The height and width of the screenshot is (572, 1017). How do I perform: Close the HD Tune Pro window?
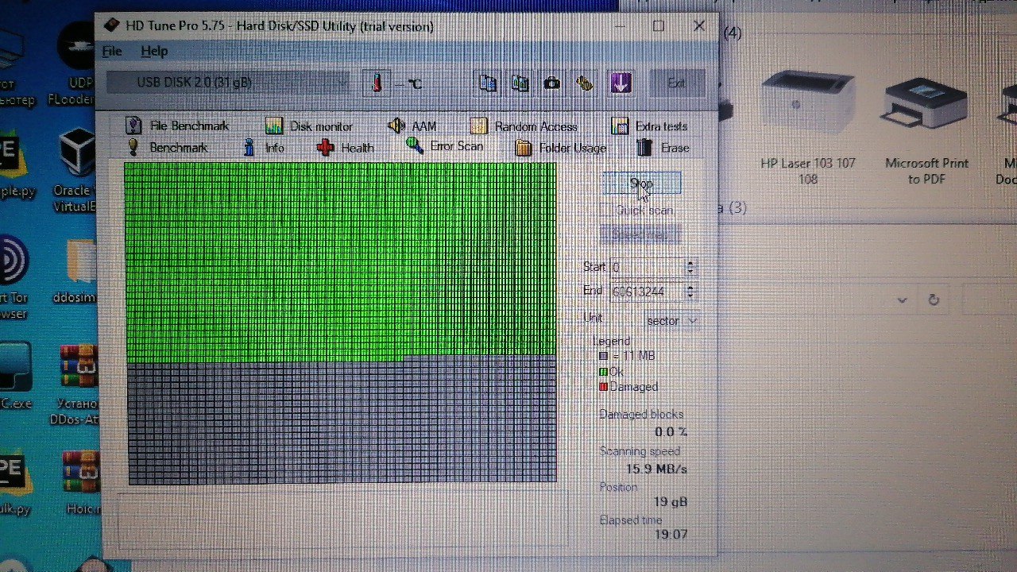pyautogui.click(x=699, y=26)
